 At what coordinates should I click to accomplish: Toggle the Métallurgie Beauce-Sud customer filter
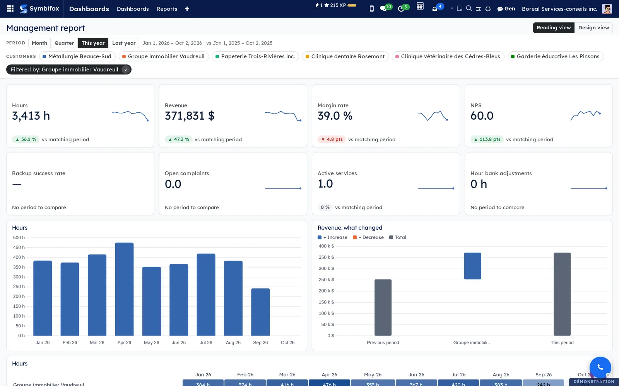coord(77,56)
